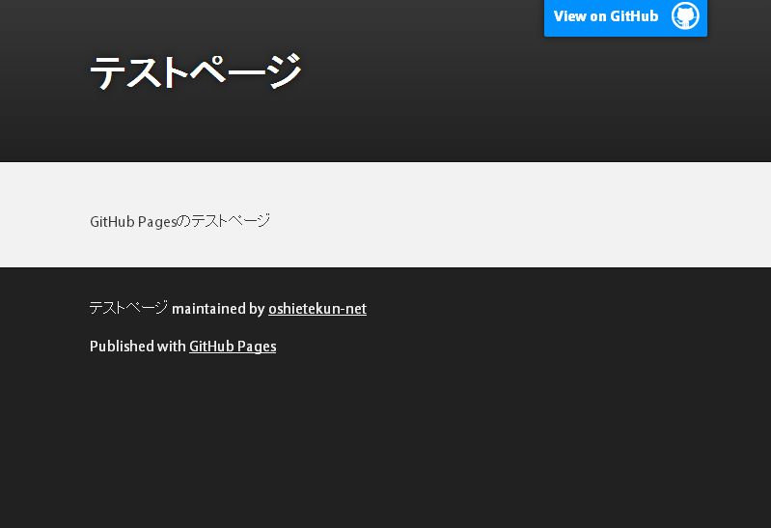Click the 'Published with' footer text

click(138, 346)
